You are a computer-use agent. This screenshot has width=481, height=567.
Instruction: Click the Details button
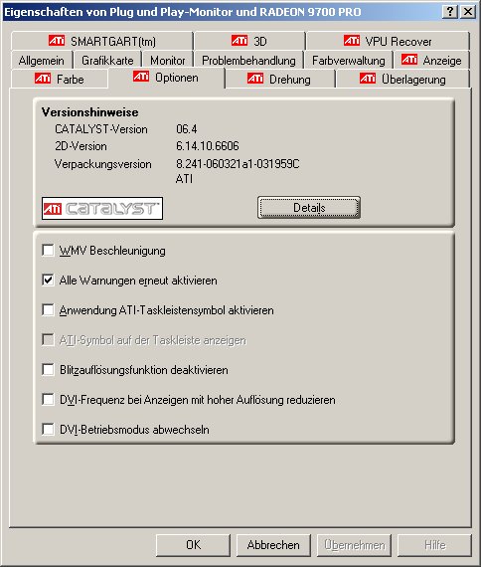tap(309, 208)
